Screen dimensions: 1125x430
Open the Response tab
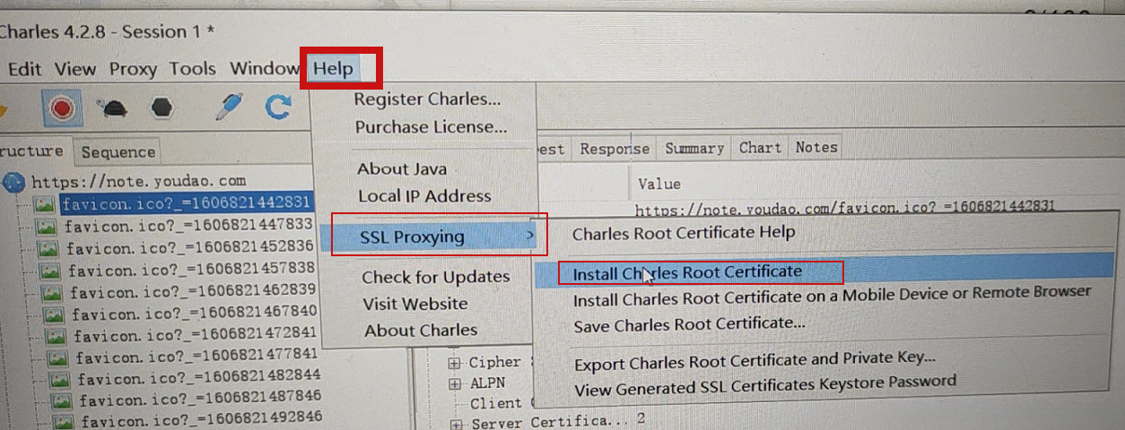click(x=615, y=149)
